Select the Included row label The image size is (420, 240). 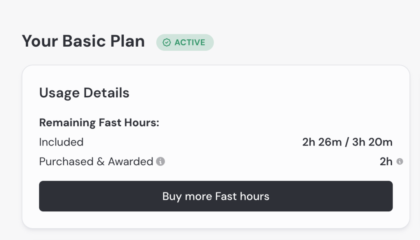(x=61, y=142)
